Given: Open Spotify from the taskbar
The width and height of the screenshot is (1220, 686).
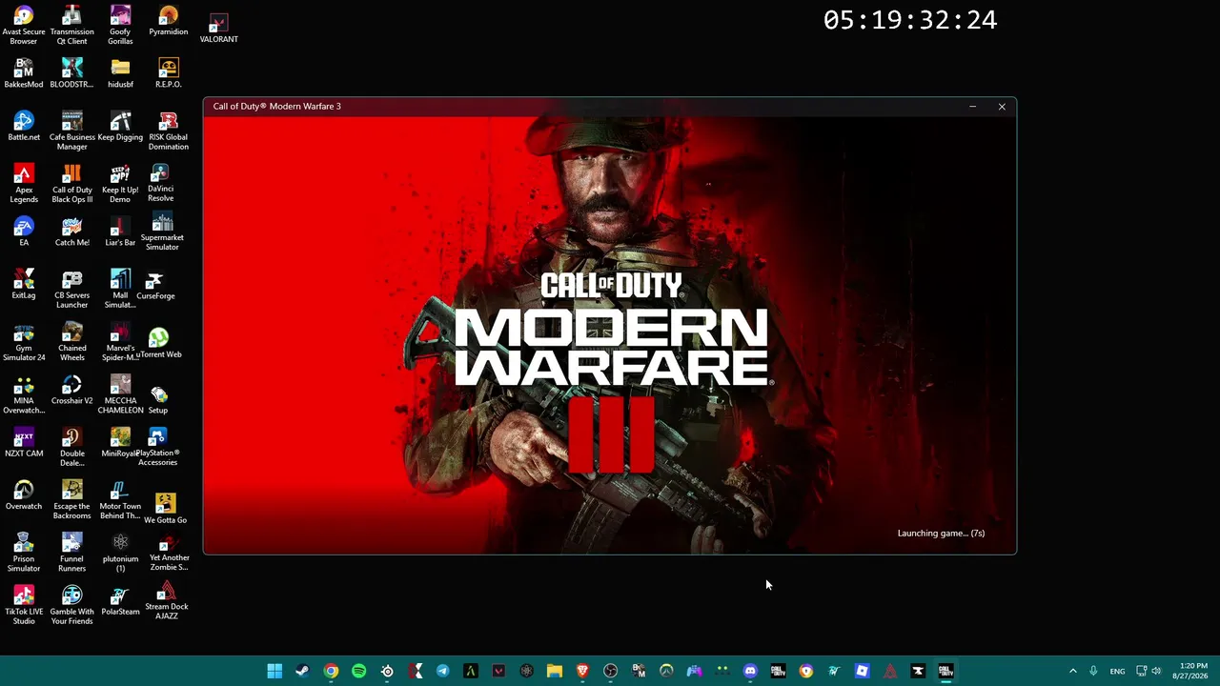Looking at the screenshot, I should click(x=358, y=671).
